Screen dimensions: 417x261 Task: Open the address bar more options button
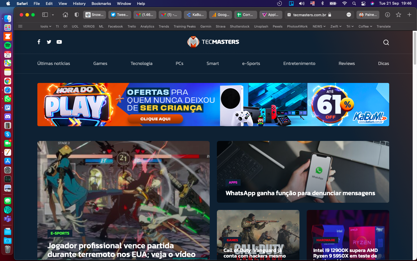coord(349,14)
